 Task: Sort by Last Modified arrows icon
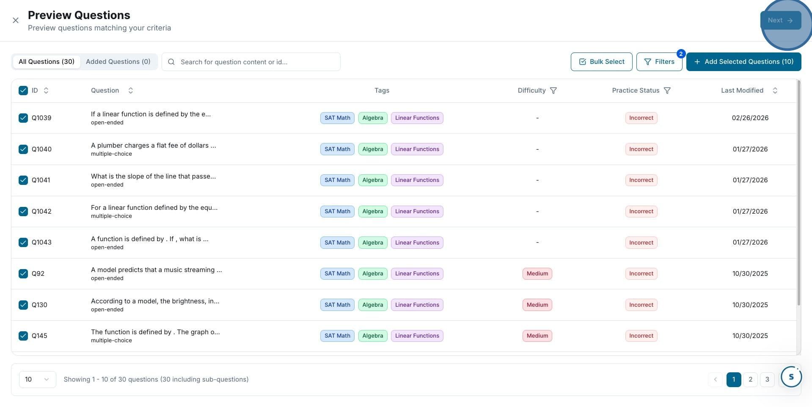(775, 91)
